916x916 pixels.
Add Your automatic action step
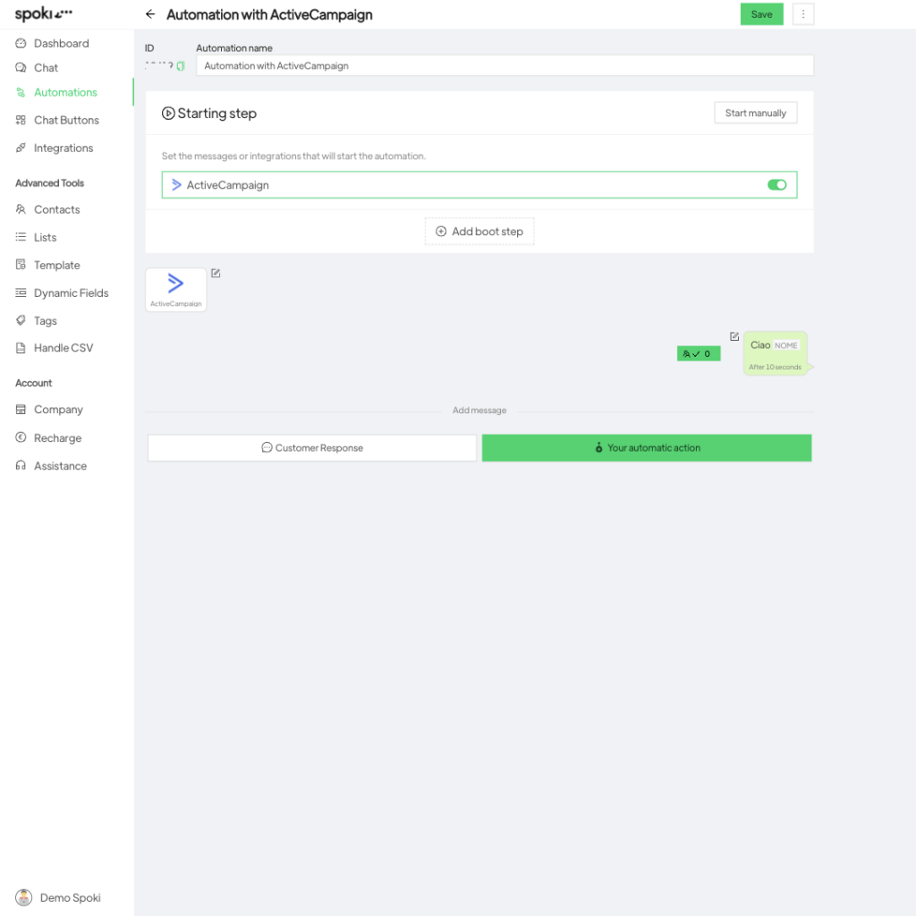click(x=647, y=448)
